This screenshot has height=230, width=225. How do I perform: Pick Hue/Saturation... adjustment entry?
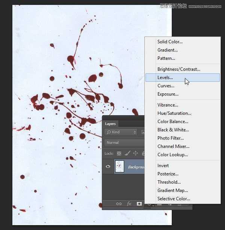[174, 113]
